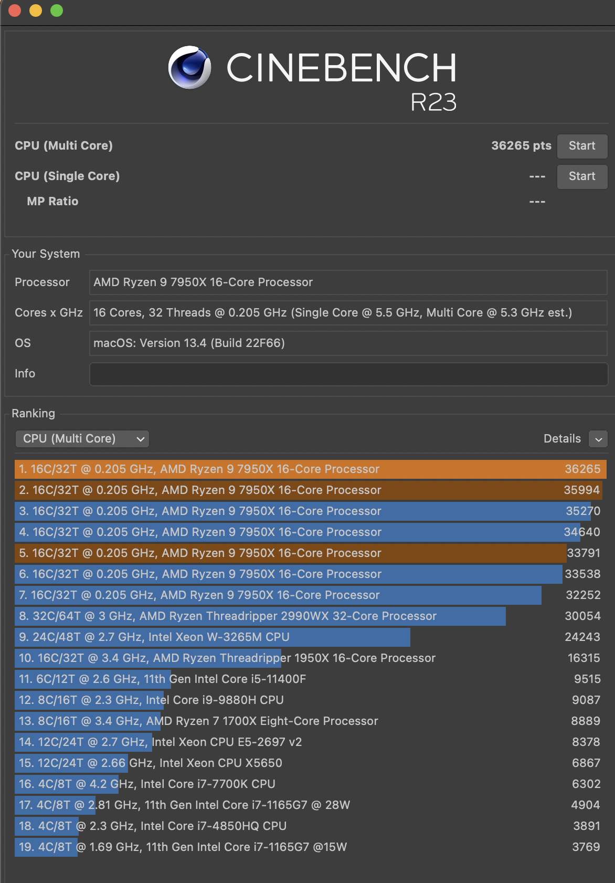This screenshot has height=883, width=615.
Task: Click the Details label in Ranking
Action: (562, 439)
